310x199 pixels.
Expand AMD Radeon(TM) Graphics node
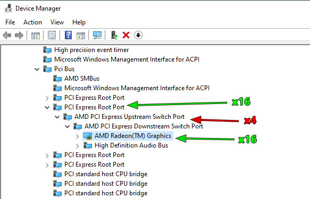(77, 136)
